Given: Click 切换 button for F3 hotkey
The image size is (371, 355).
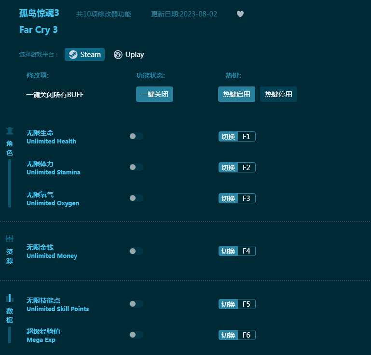Looking at the screenshot, I should tap(228, 199).
